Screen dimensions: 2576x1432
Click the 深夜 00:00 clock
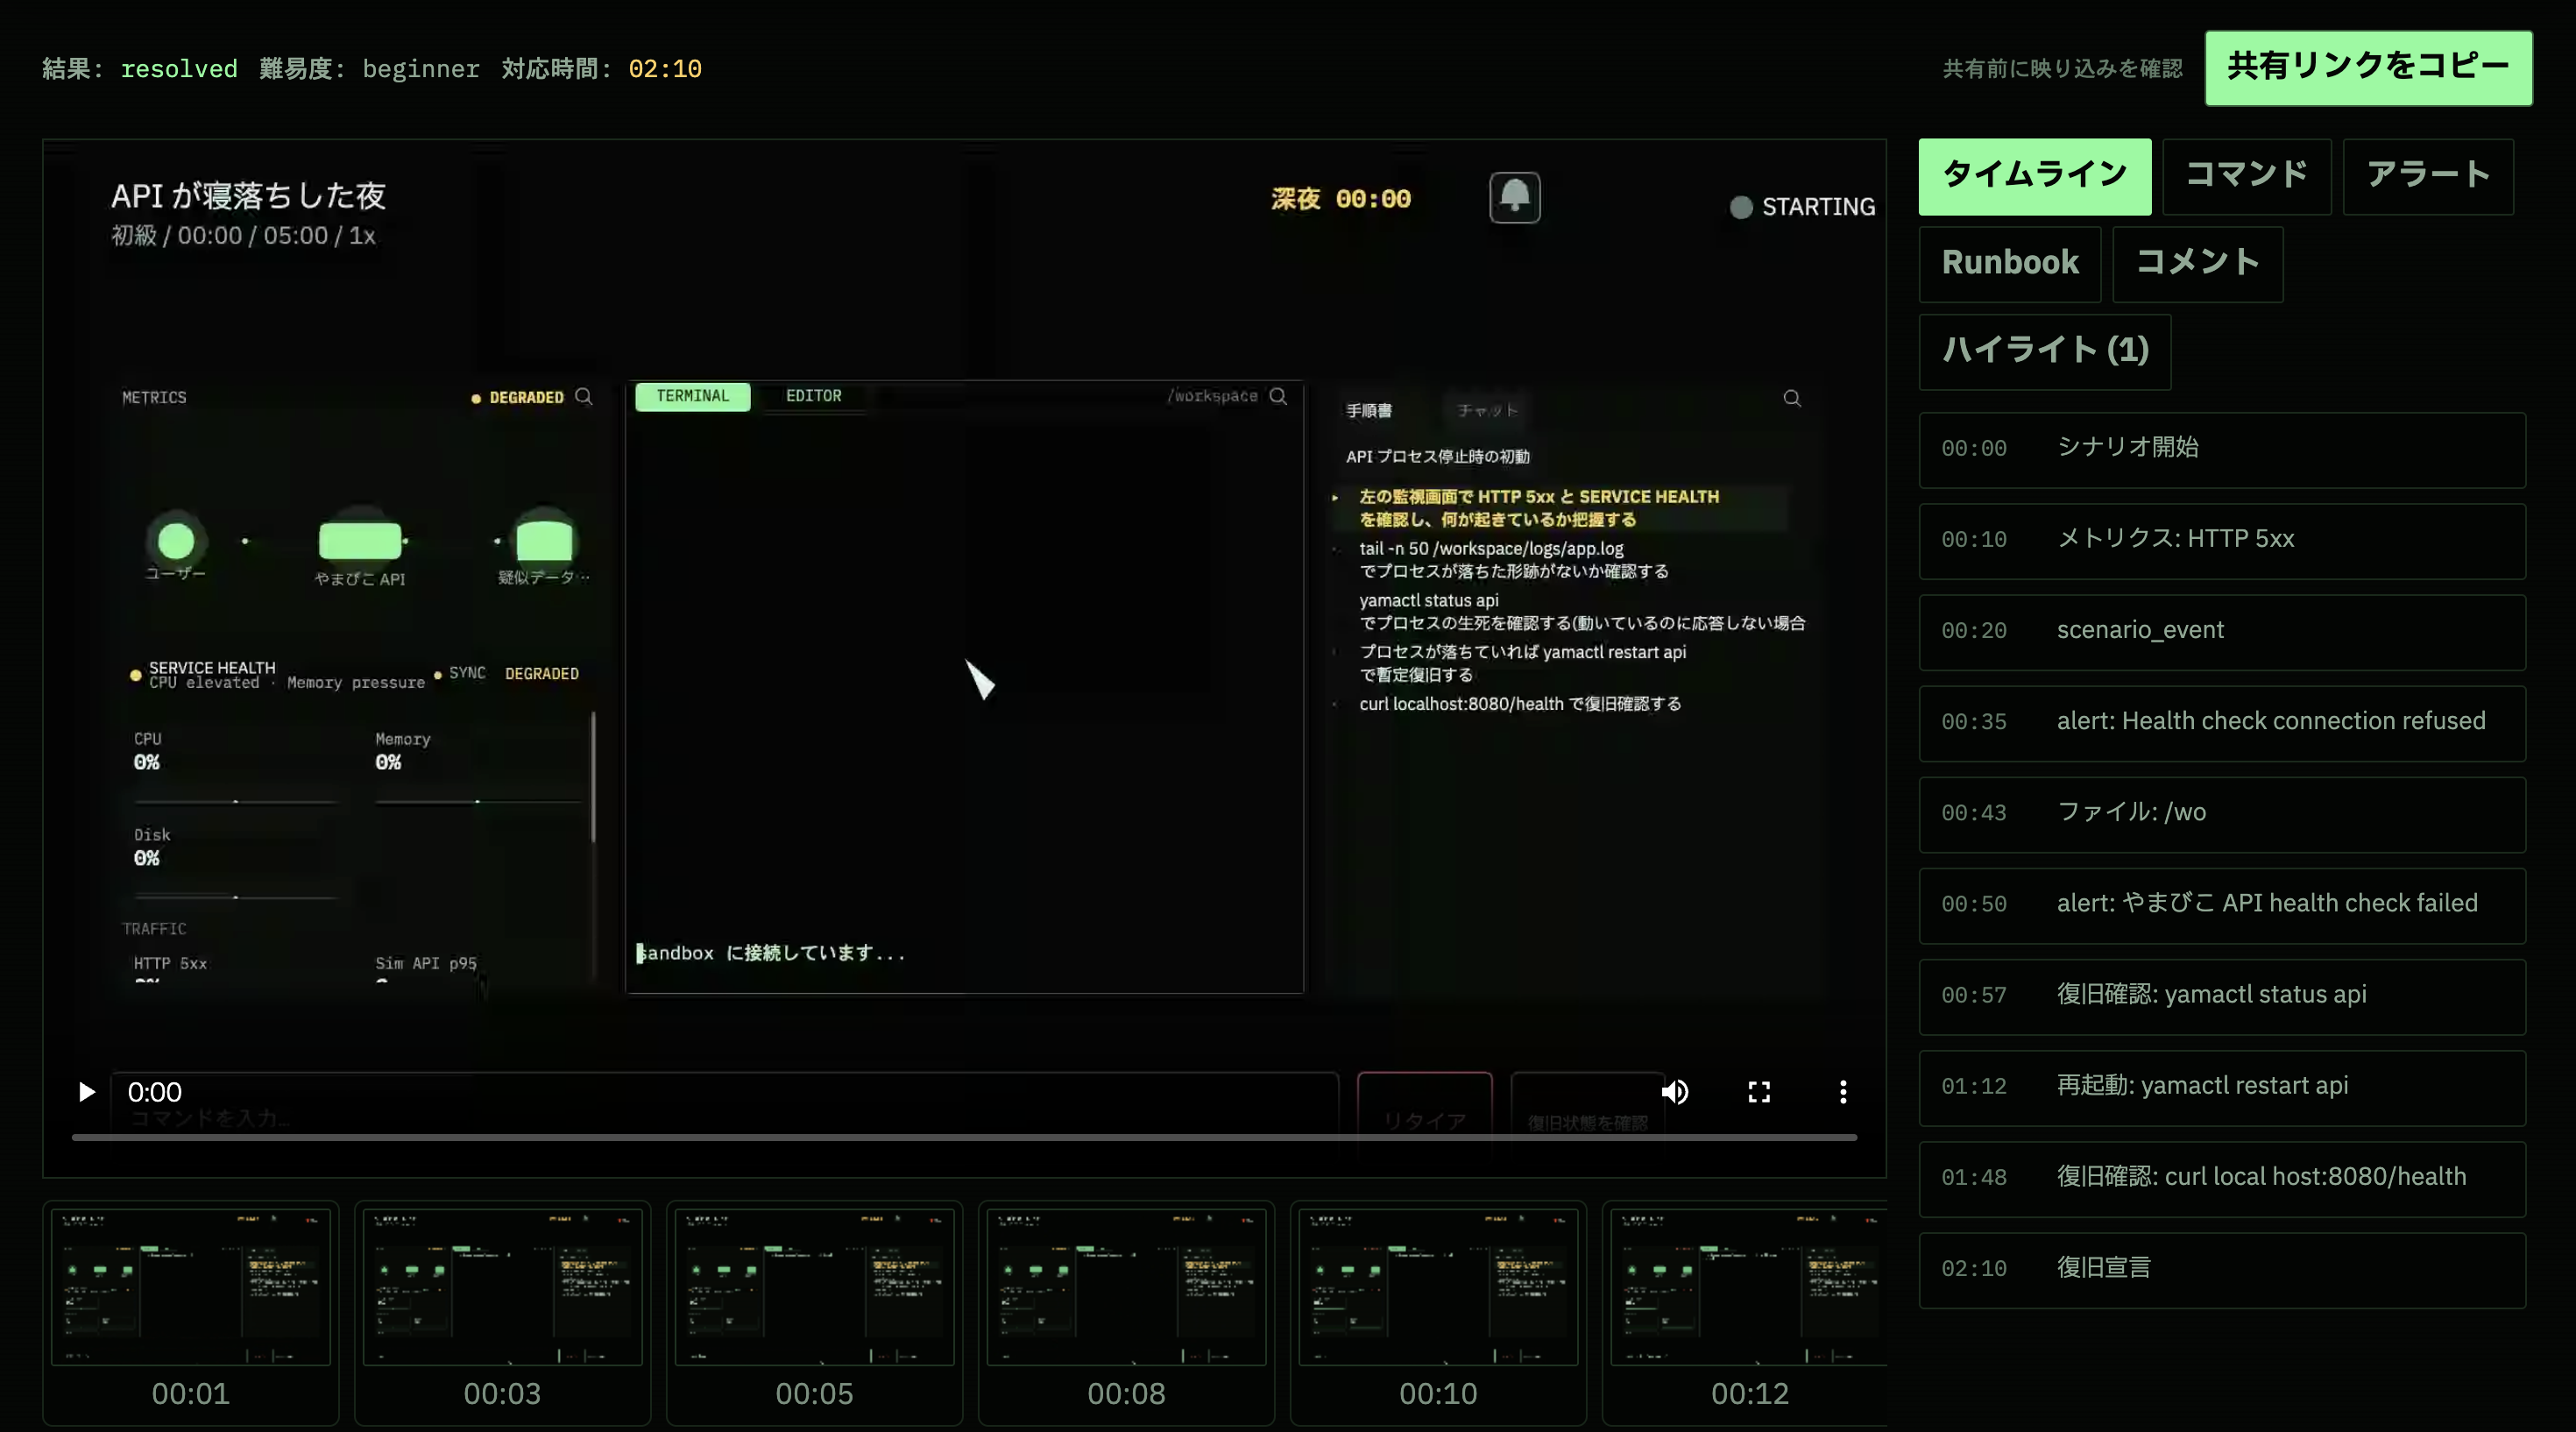[x=1341, y=199]
